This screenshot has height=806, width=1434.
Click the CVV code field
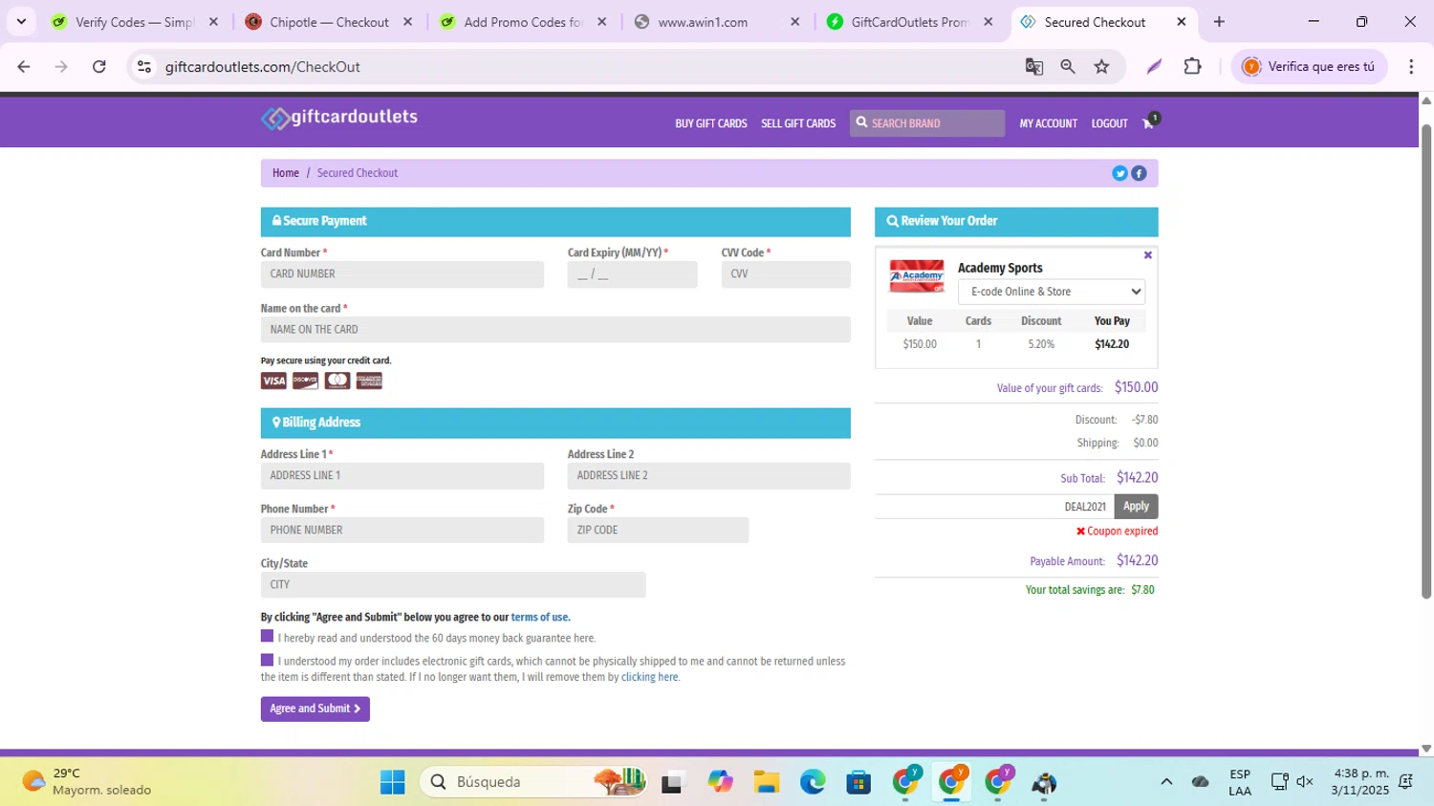pyautogui.click(x=786, y=274)
